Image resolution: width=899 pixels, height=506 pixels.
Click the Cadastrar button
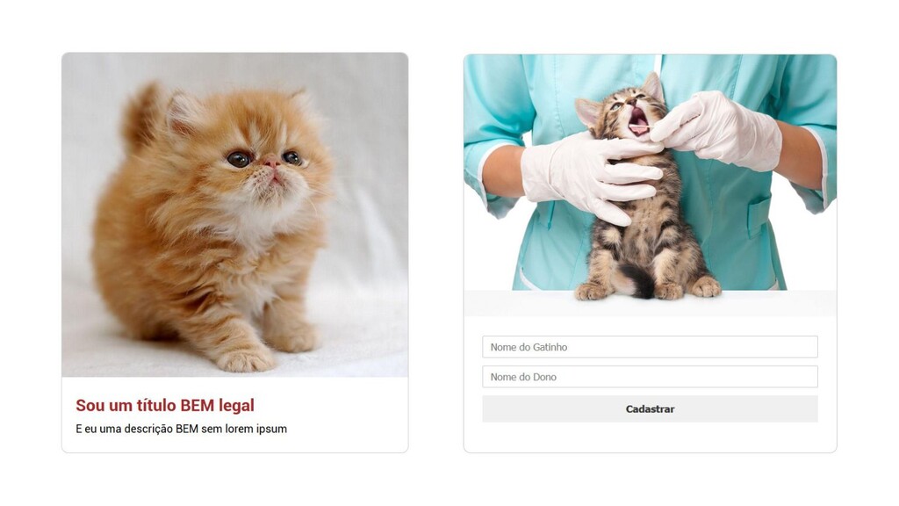point(650,409)
